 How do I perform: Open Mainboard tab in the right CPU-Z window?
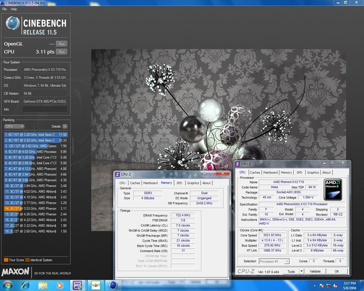pos(270,172)
